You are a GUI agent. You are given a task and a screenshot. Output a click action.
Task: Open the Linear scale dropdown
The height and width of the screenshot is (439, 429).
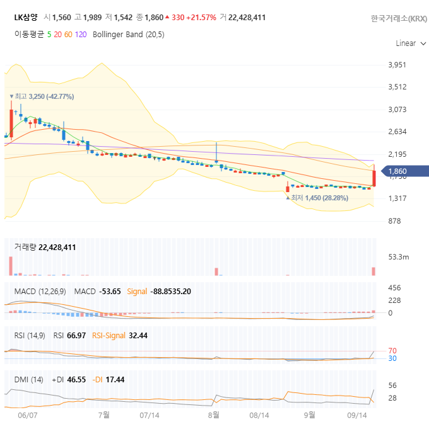(x=411, y=43)
